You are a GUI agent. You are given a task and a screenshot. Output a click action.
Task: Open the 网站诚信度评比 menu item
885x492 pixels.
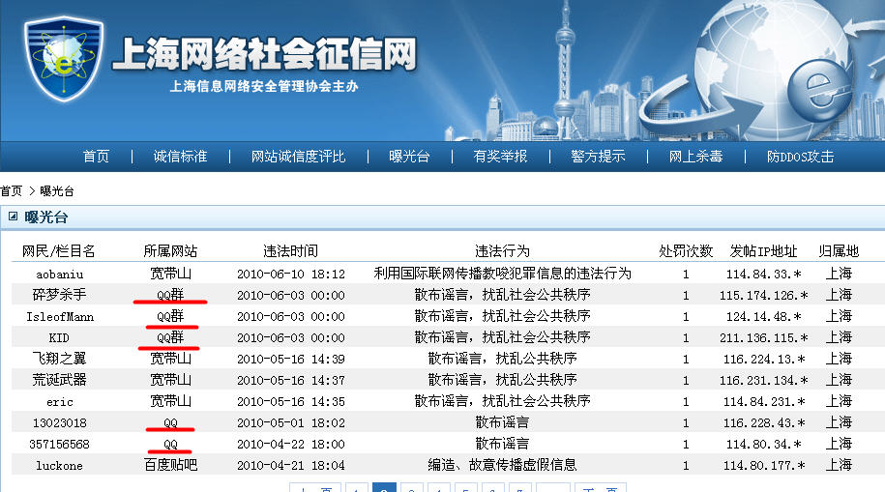tap(298, 157)
